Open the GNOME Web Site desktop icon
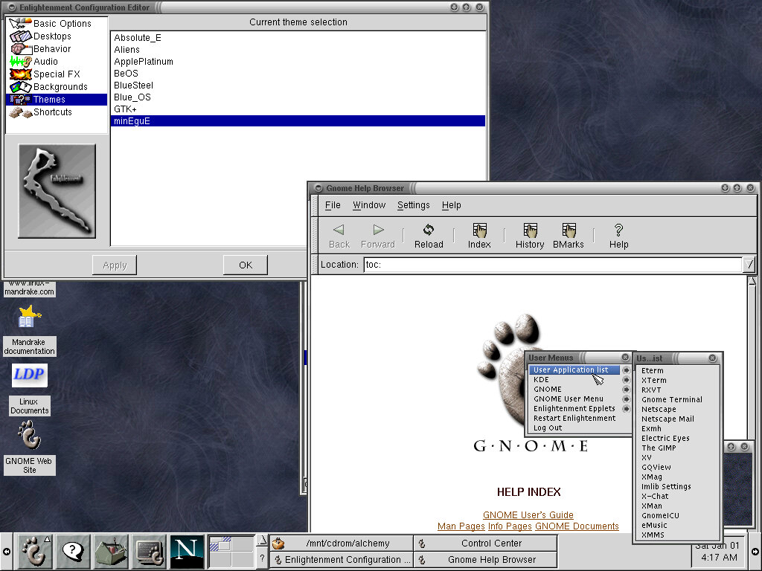 [x=29, y=436]
